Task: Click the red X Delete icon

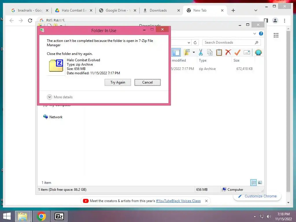Action: (x=228, y=52)
